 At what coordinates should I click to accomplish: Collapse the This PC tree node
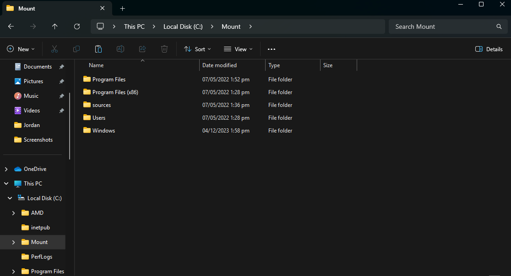pos(6,184)
